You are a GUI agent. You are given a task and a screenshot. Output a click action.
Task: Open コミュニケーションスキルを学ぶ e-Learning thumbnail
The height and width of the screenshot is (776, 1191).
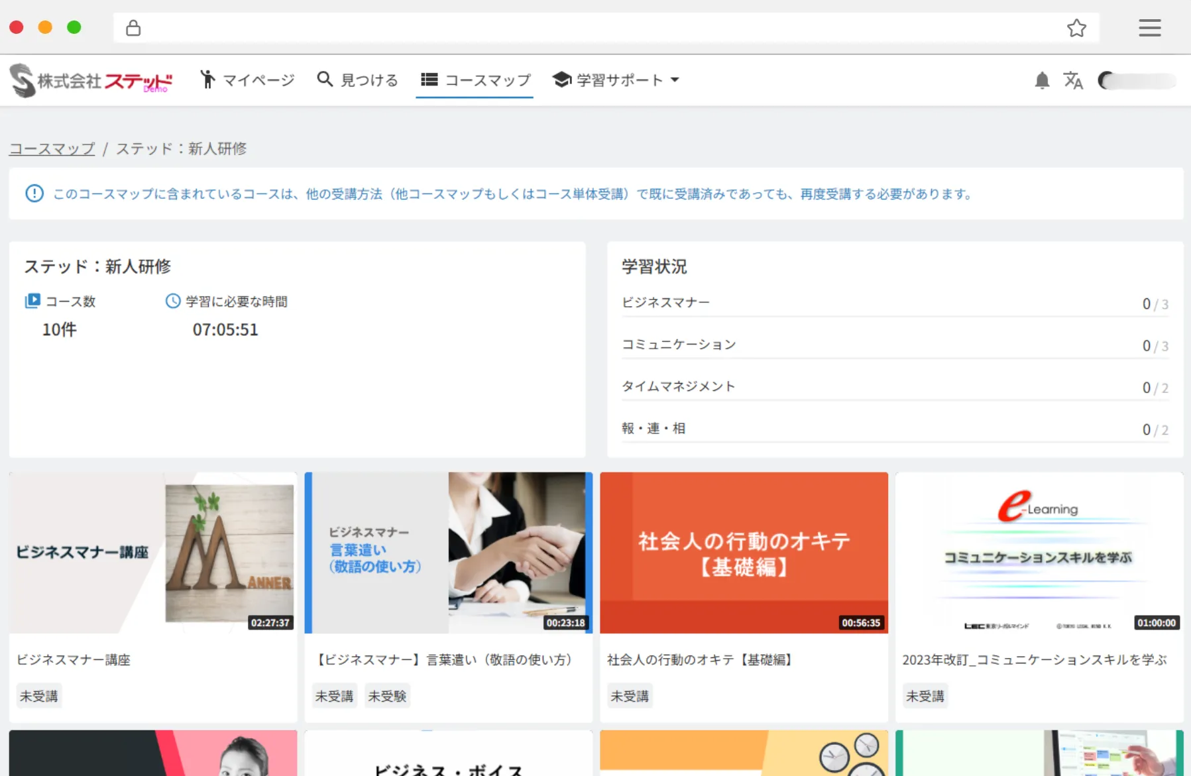[1039, 553]
